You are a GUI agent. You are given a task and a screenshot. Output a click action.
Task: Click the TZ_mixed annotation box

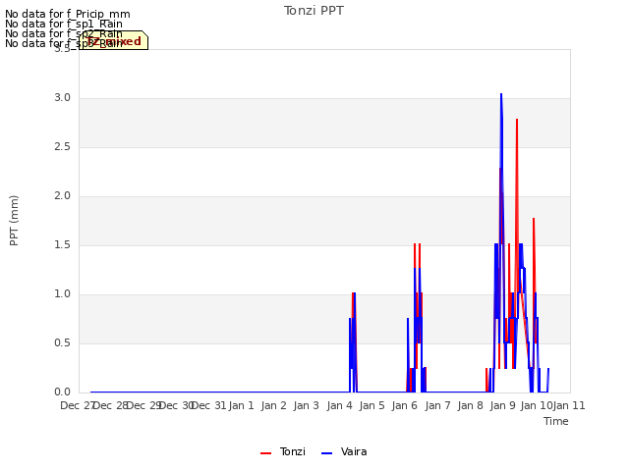point(114,40)
